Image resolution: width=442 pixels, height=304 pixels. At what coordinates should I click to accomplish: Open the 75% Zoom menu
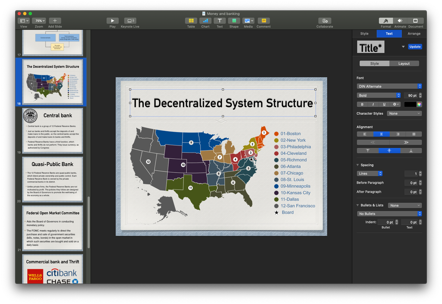coord(39,21)
